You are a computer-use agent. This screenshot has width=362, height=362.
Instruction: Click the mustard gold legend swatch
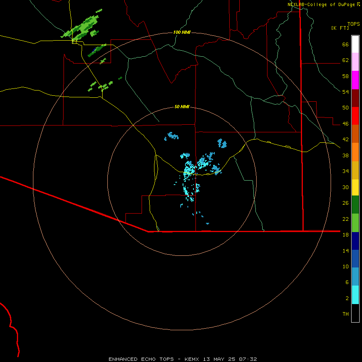(355, 170)
